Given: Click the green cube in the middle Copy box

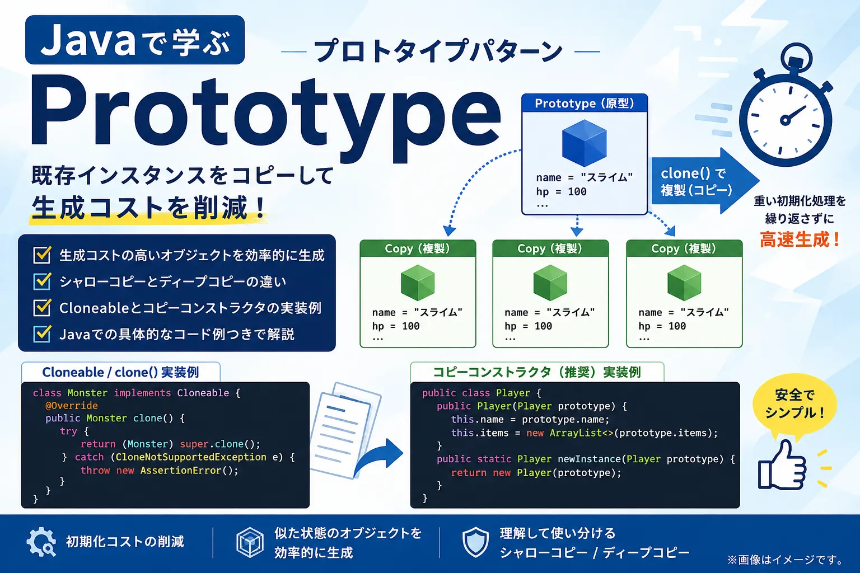Looking at the screenshot, I should (x=550, y=283).
